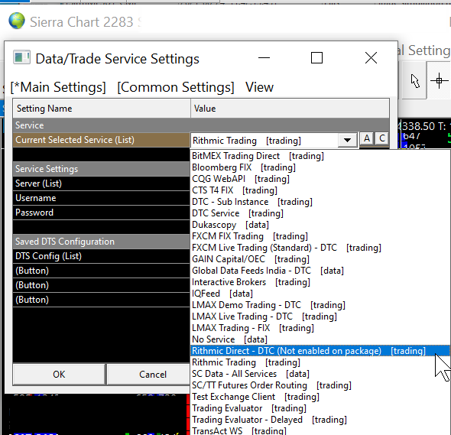Choose Test Exchange Client option
Screen dimensions: 451x435
click(x=320, y=397)
